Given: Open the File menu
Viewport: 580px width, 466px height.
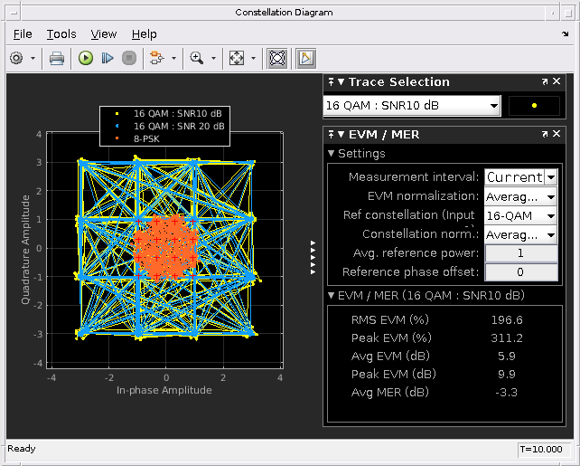Looking at the screenshot, I should pos(23,33).
